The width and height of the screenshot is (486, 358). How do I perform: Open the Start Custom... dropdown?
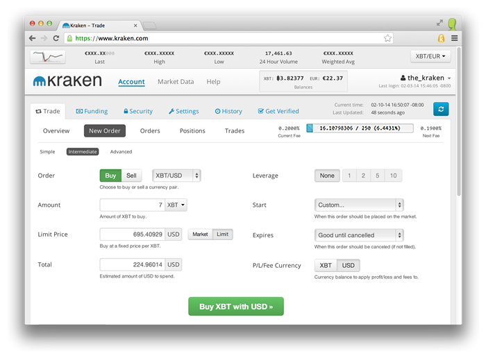click(359, 205)
